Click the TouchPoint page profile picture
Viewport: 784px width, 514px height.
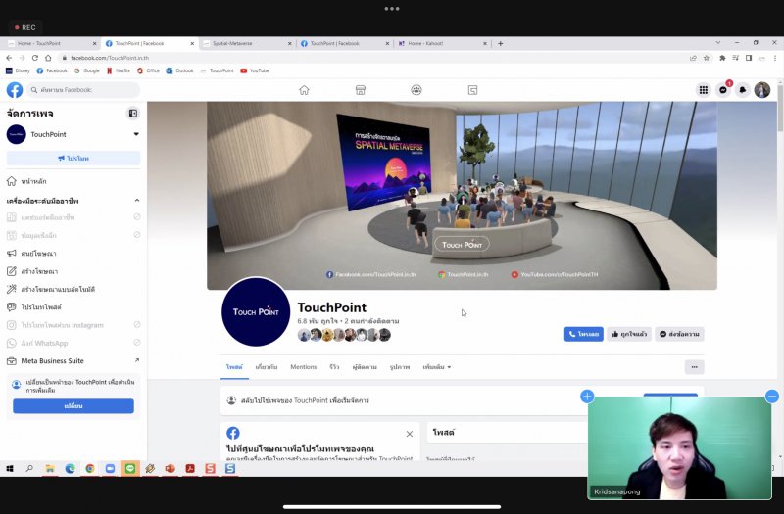(256, 311)
